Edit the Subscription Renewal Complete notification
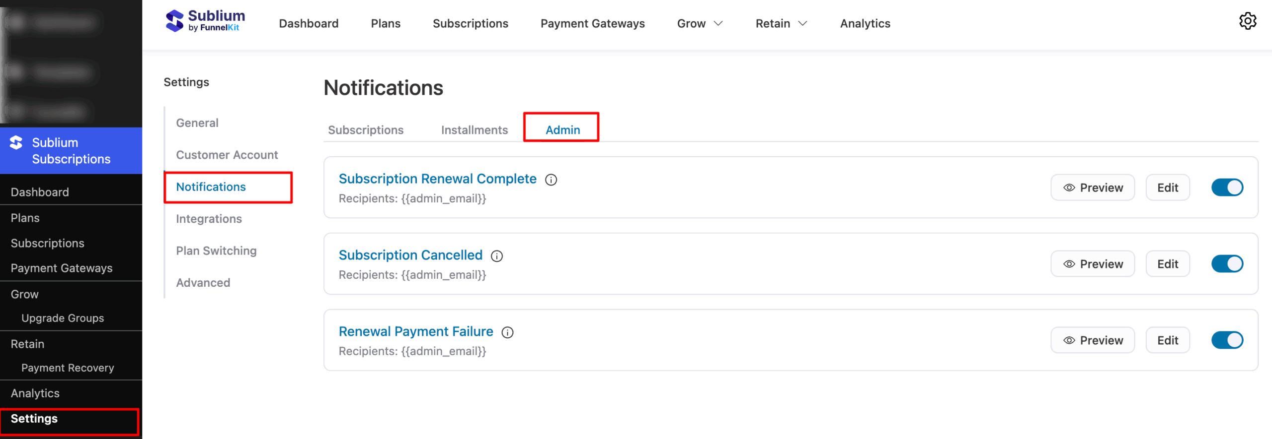 click(x=1167, y=187)
